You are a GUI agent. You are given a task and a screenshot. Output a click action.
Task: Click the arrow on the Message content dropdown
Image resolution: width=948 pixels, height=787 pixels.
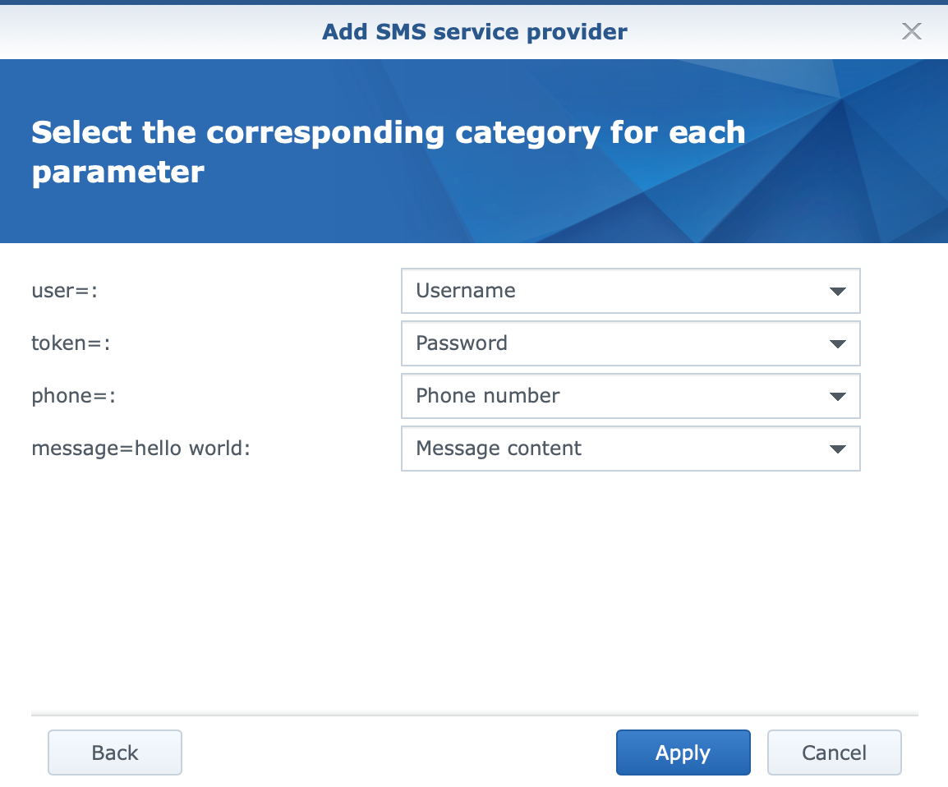[837, 449]
